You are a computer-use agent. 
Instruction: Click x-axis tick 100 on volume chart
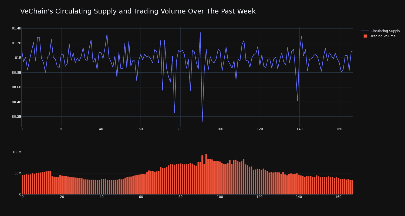tap(220, 197)
